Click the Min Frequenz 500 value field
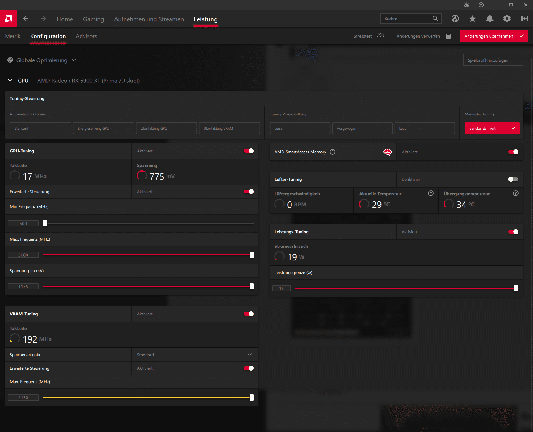 coord(23,223)
